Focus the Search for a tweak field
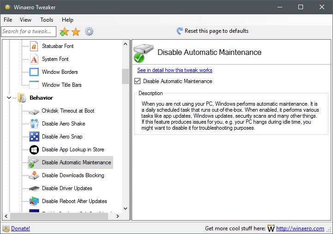The height and width of the screenshot is (234, 333). pyautogui.click(x=29, y=31)
